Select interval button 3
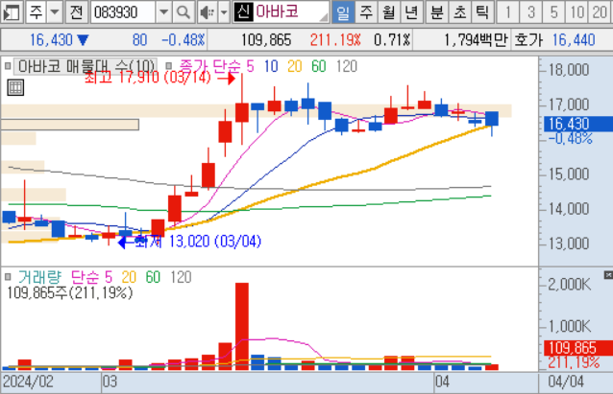Image resolution: width=613 pixels, height=394 pixels. [x=531, y=12]
